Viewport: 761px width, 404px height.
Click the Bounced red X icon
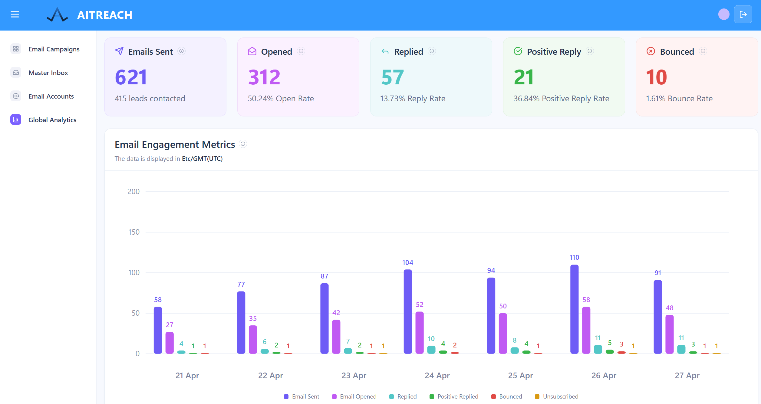[x=651, y=51]
